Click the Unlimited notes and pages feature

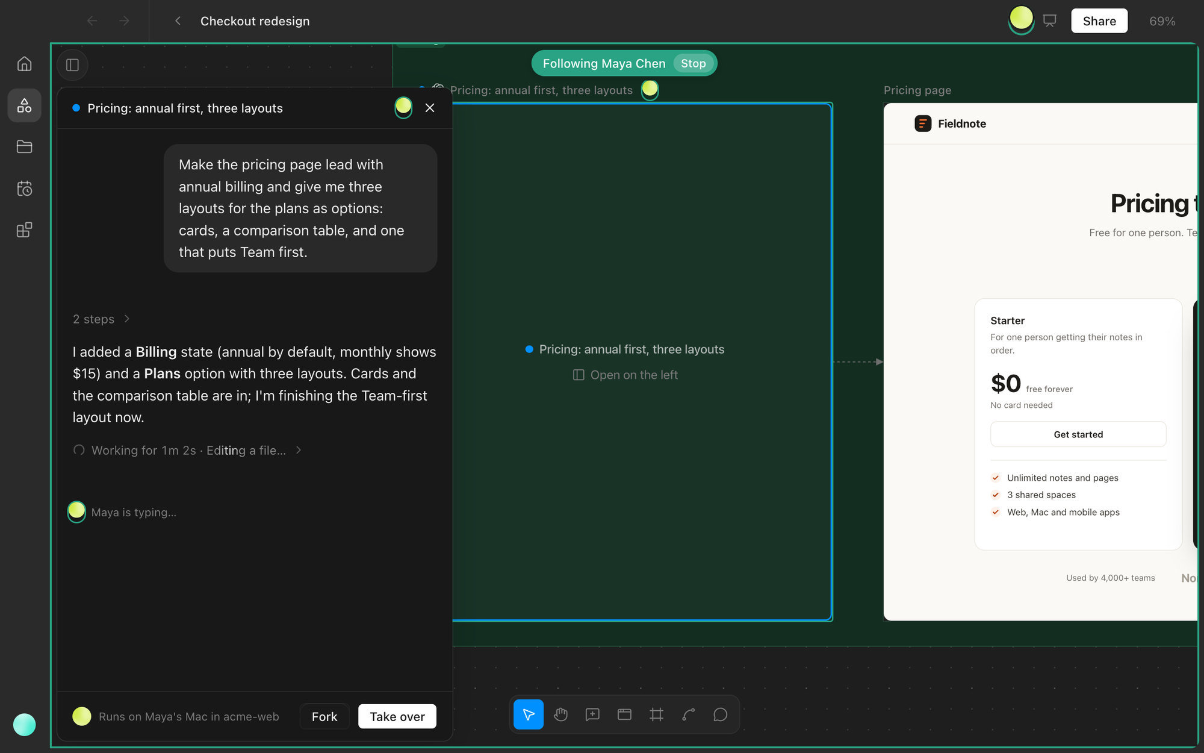(x=1063, y=478)
